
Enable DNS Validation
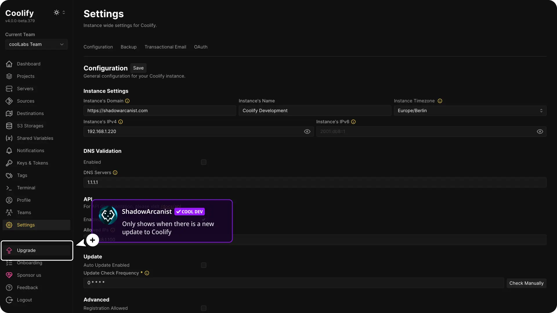click(203, 162)
